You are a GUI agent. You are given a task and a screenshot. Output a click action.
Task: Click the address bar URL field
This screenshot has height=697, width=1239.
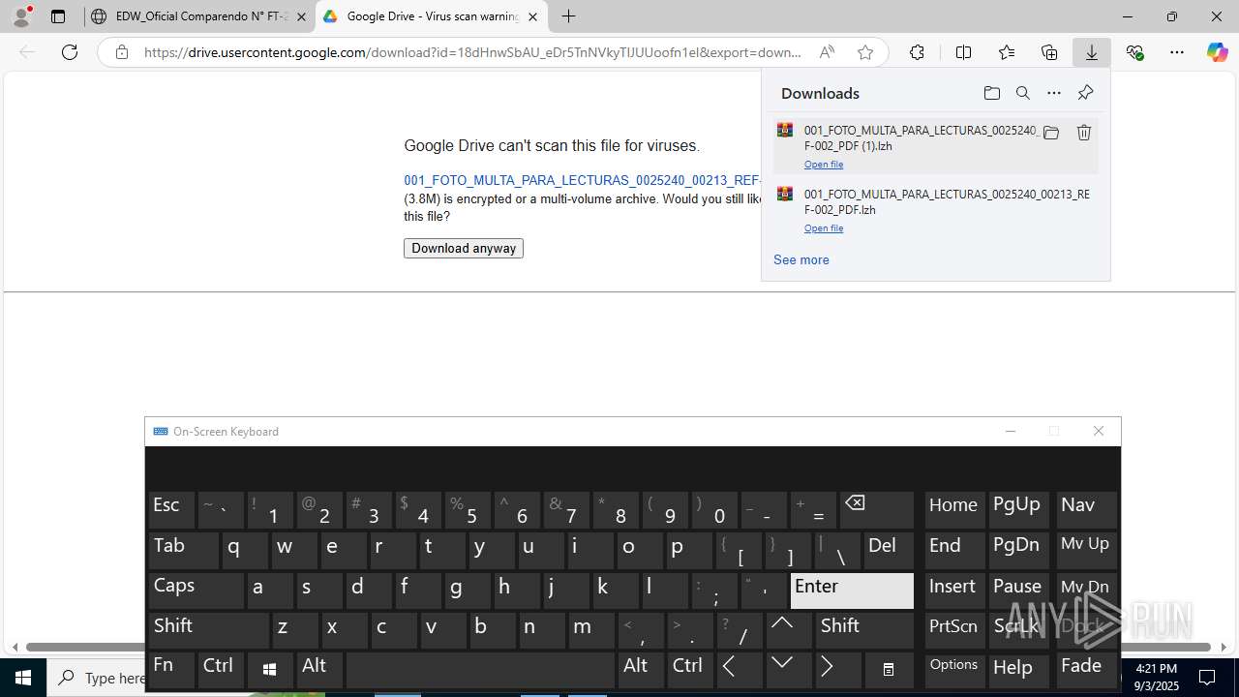[x=472, y=52]
